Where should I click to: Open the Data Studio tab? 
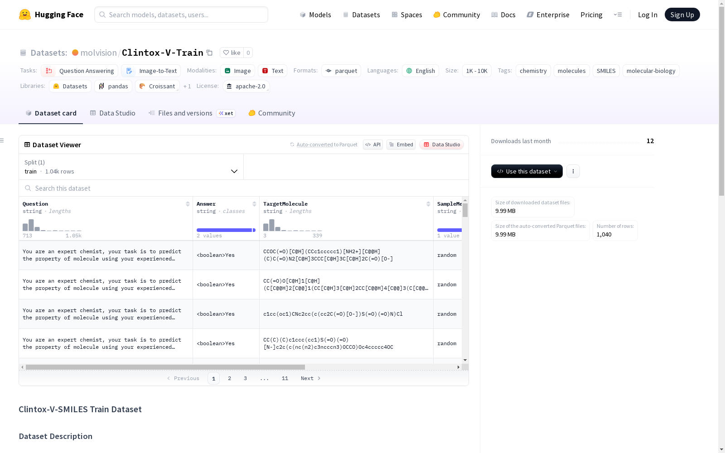pyautogui.click(x=113, y=113)
